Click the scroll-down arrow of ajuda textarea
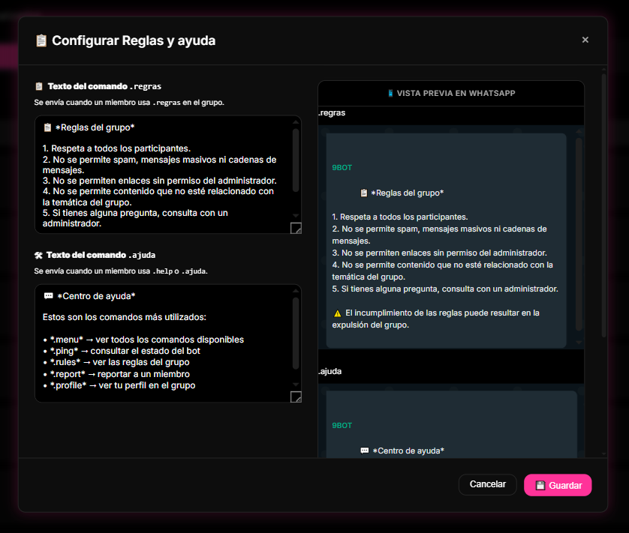The image size is (629, 533). (296, 385)
